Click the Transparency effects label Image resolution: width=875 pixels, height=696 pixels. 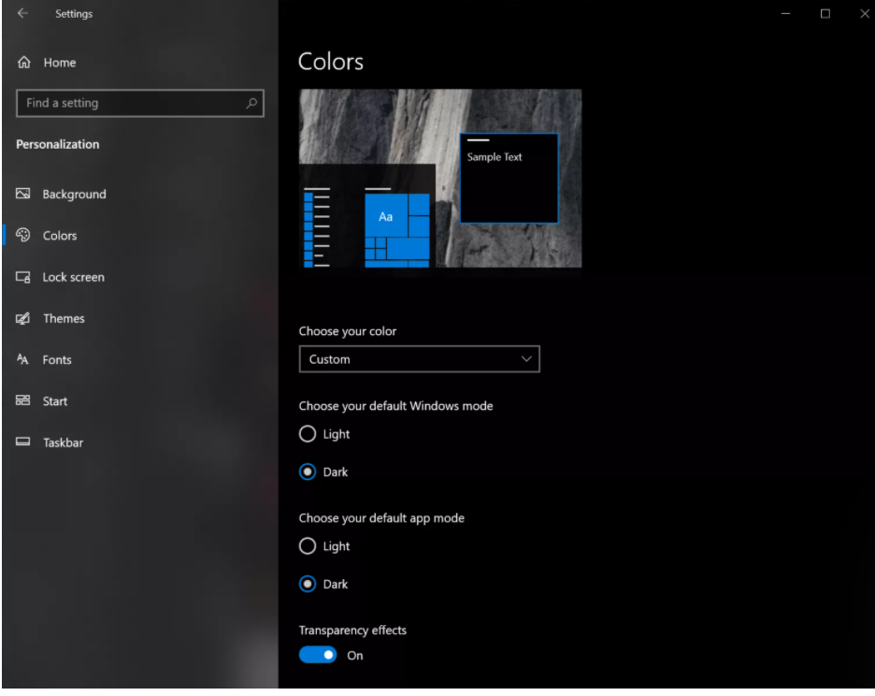coord(352,631)
